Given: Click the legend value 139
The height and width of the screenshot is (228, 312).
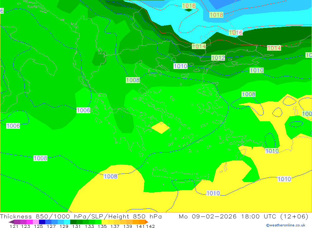Looking at the screenshot, I should [x=128, y=226].
